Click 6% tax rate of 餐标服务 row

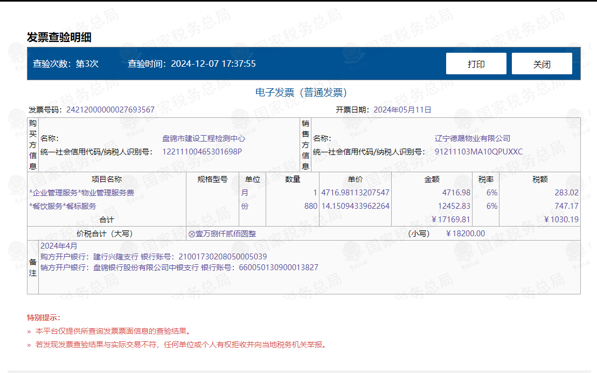point(491,206)
